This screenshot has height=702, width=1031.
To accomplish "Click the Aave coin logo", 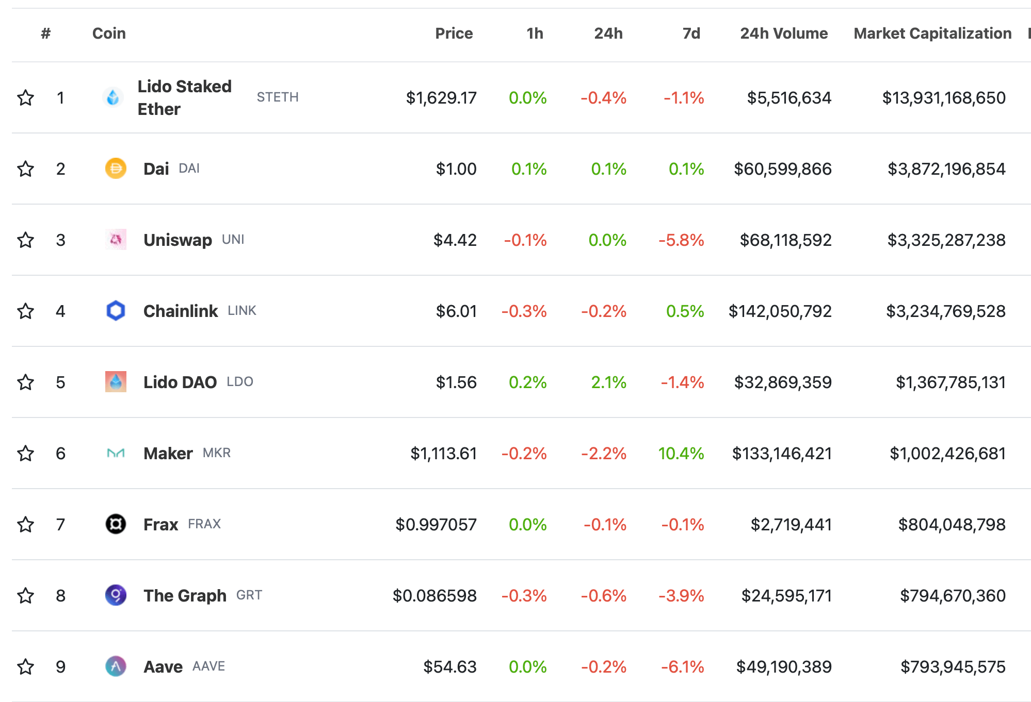I will (x=116, y=666).
